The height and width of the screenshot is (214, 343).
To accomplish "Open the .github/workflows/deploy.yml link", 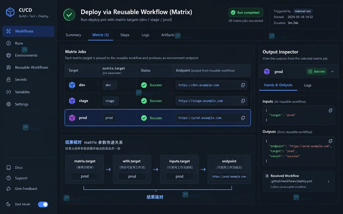I will [291, 181].
